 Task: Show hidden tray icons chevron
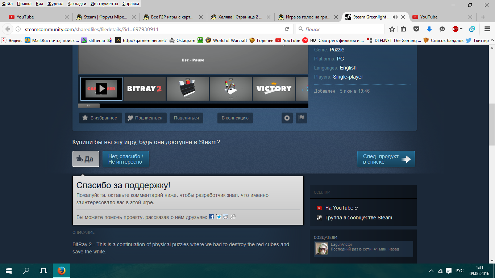click(x=431, y=271)
